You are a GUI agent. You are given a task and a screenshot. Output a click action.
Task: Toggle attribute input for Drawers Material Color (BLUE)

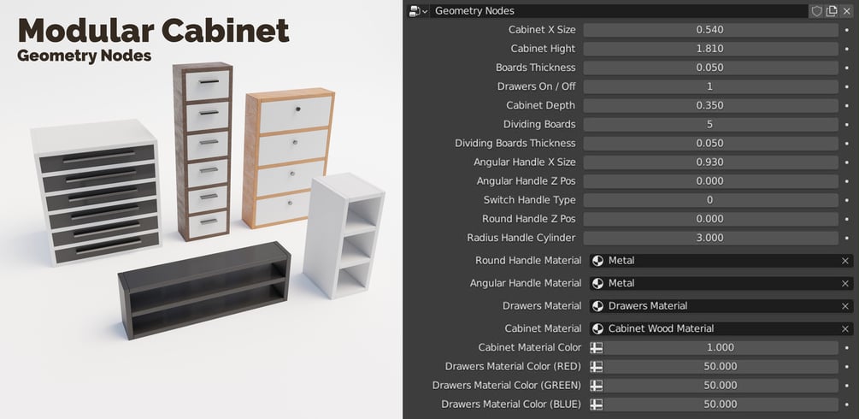coord(596,404)
